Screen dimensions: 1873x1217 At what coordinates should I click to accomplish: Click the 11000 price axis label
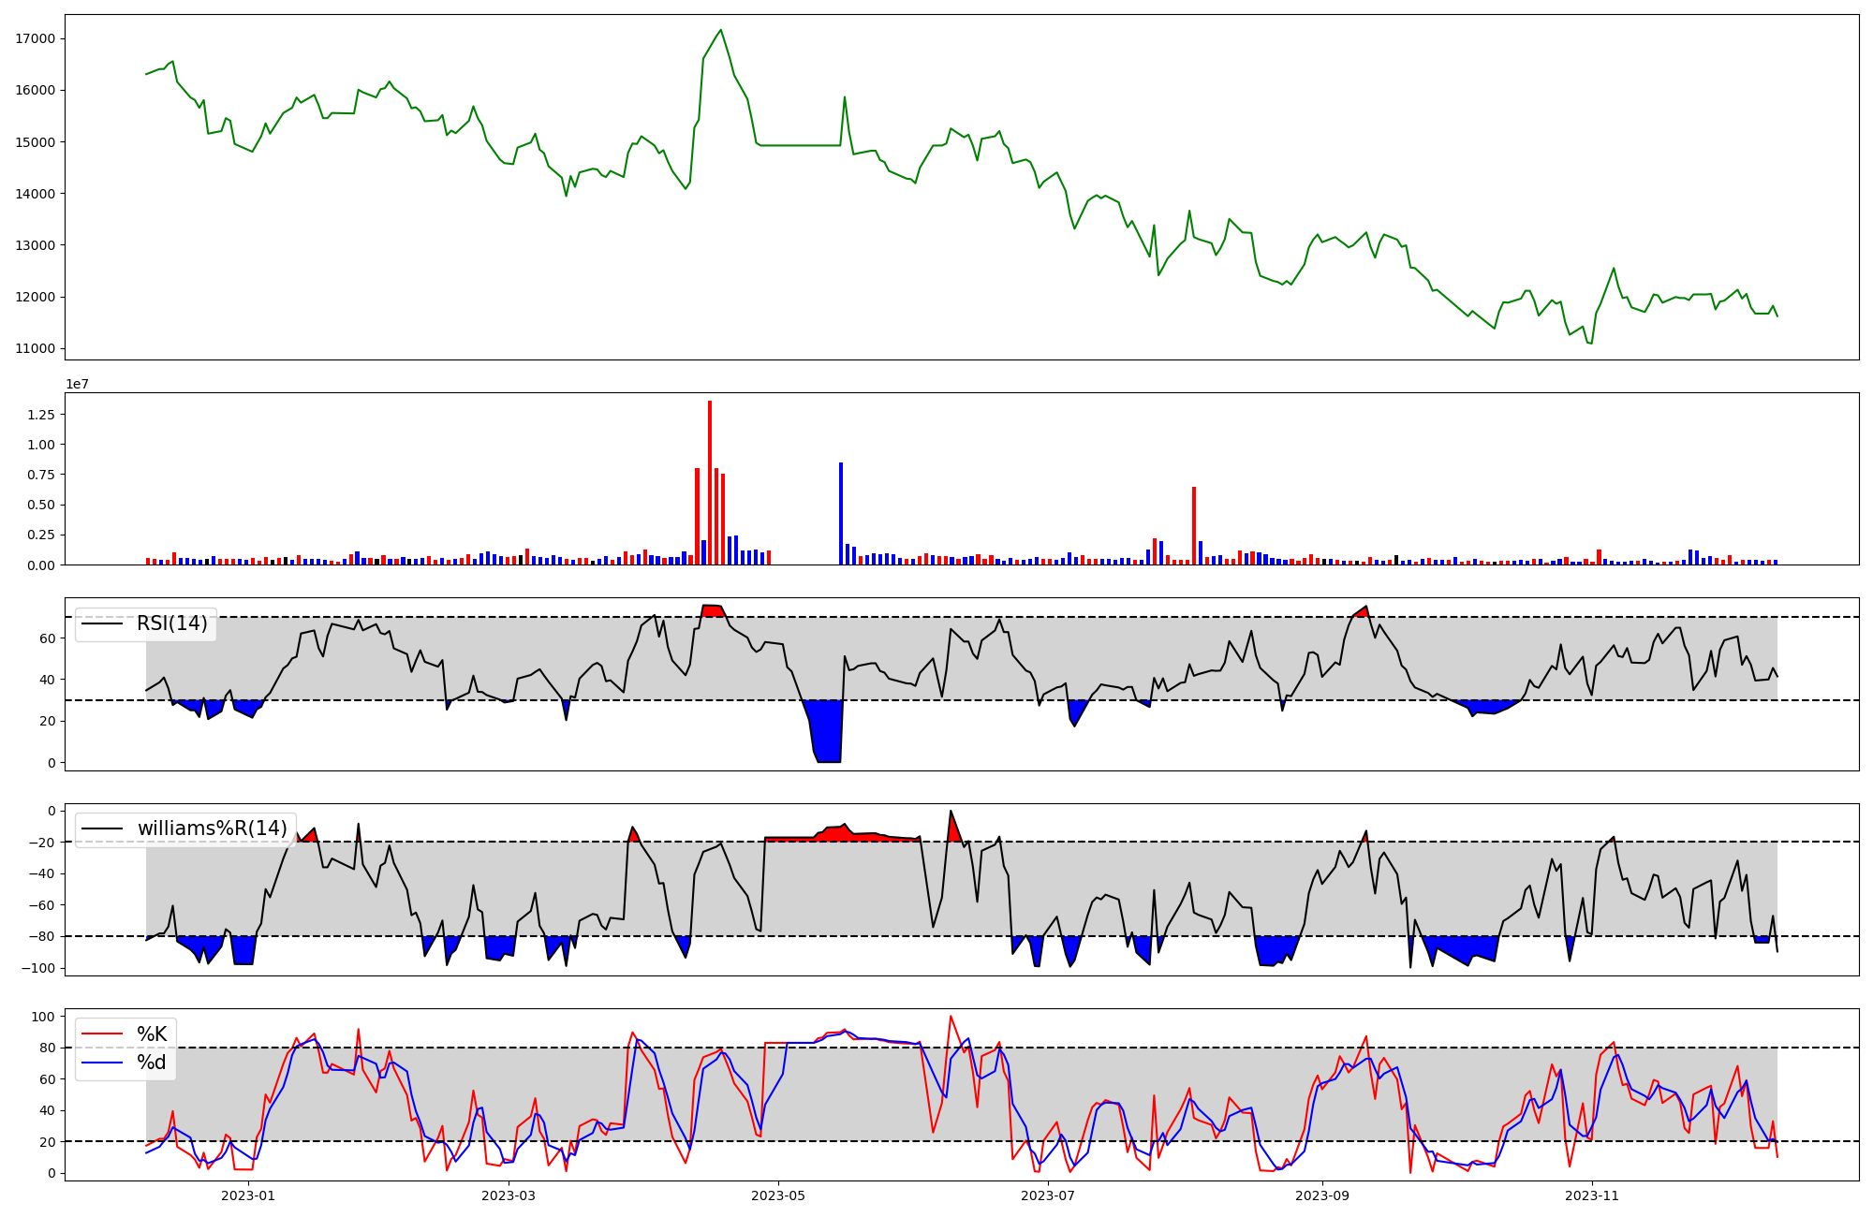36,348
